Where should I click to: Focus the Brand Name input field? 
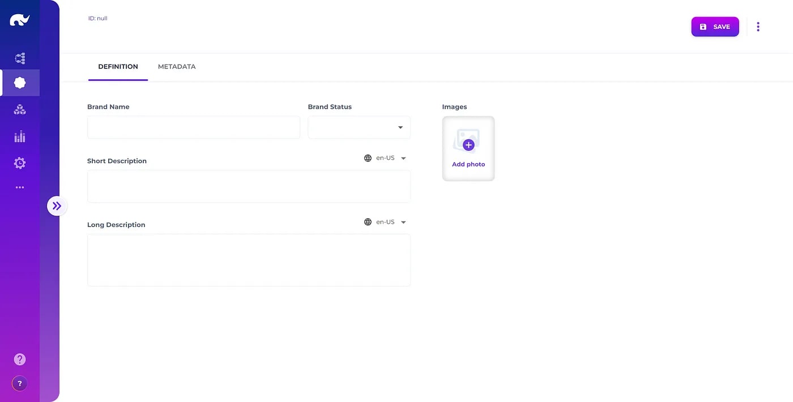[194, 127]
